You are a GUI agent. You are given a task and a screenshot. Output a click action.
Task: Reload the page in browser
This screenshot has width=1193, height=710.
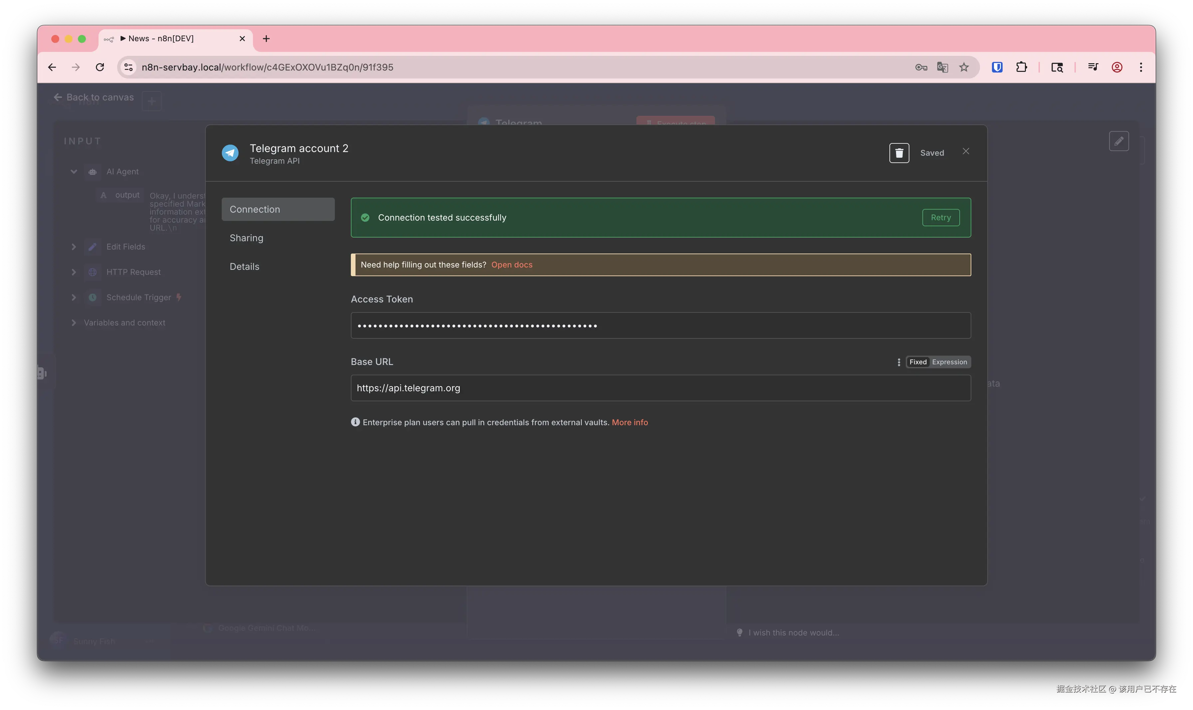point(100,67)
